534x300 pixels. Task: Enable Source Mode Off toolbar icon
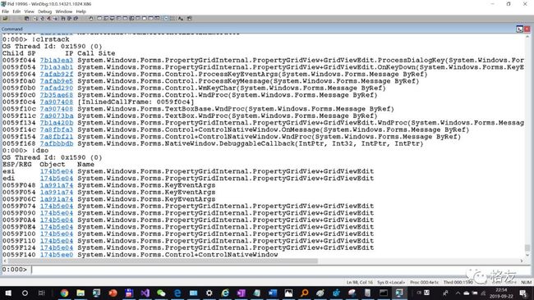click(173, 18)
